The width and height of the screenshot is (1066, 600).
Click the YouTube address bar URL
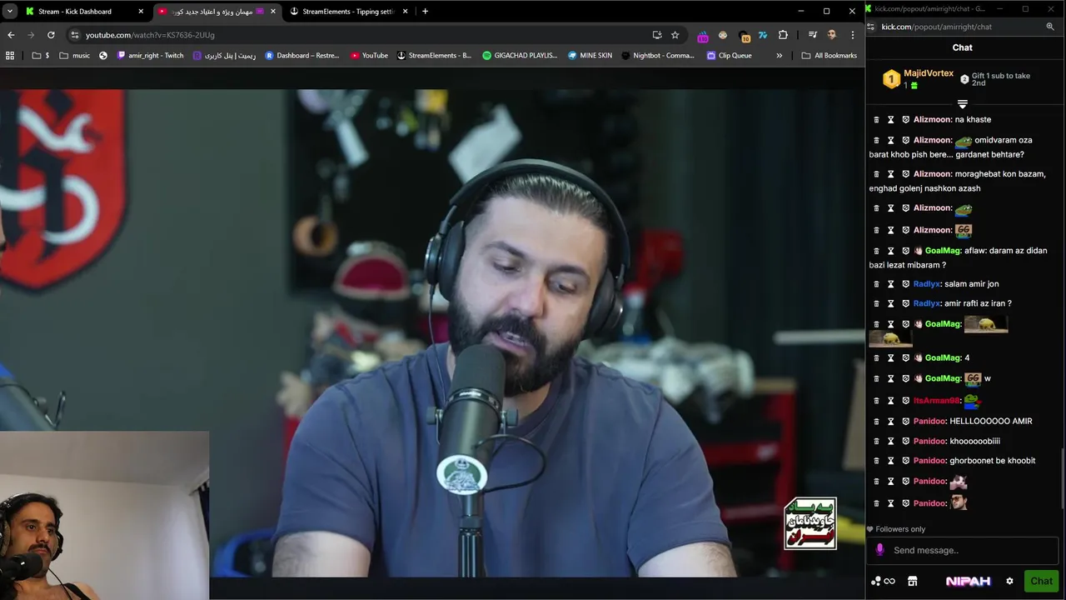(150, 35)
